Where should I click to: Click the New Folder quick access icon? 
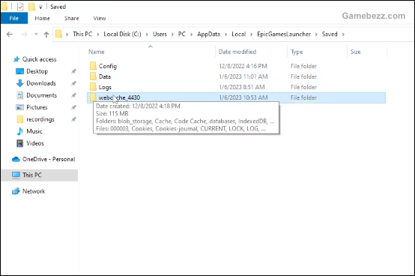pyautogui.click(x=31, y=7)
